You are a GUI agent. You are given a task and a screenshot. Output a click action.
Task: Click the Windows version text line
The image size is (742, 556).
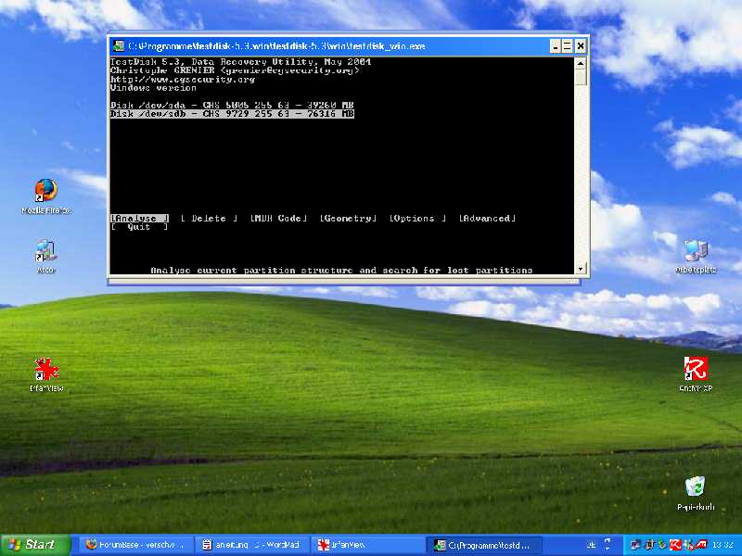tap(153, 88)
